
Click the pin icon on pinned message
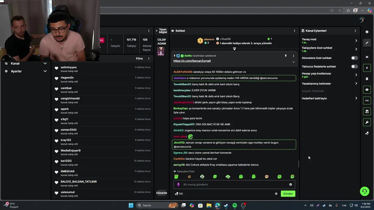click(286, 56)
